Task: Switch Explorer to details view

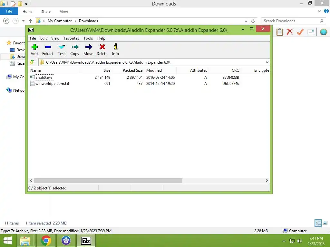Action: [x=318, y=223]
